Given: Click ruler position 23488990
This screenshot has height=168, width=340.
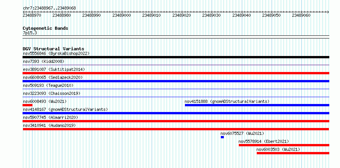Looking at the screenshot, I should pyautogui.click(x=92, y=15).
